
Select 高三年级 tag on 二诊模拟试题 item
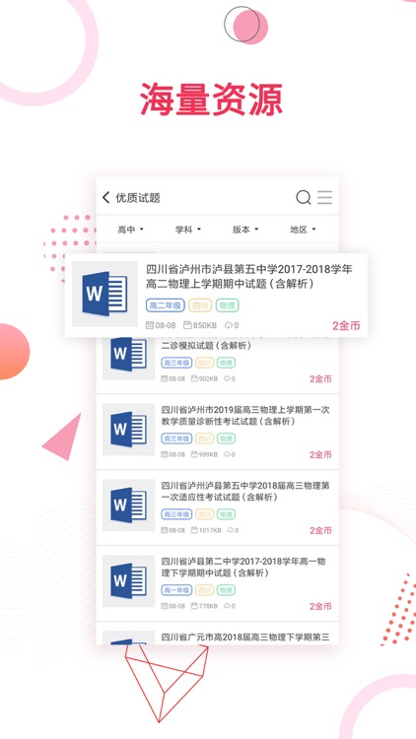(x=176, y=363)
